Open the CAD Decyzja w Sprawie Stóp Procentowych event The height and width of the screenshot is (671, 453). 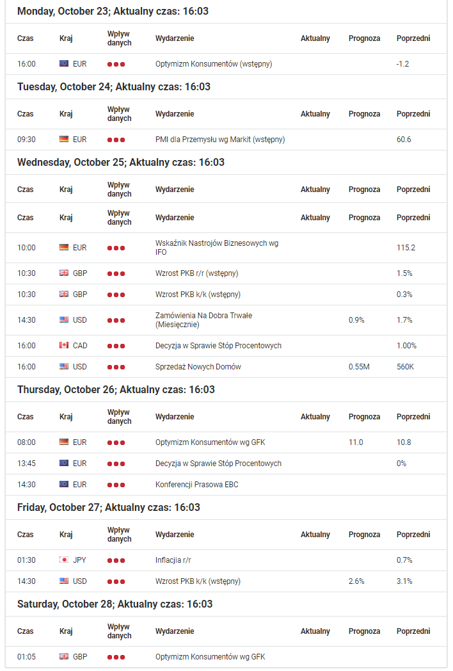click(x=218, y=345)
